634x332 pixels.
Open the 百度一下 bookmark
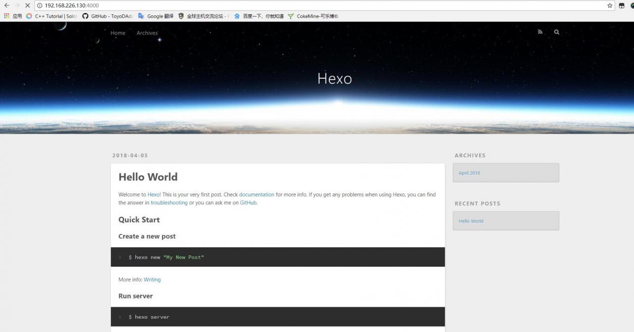coord(259,16)
